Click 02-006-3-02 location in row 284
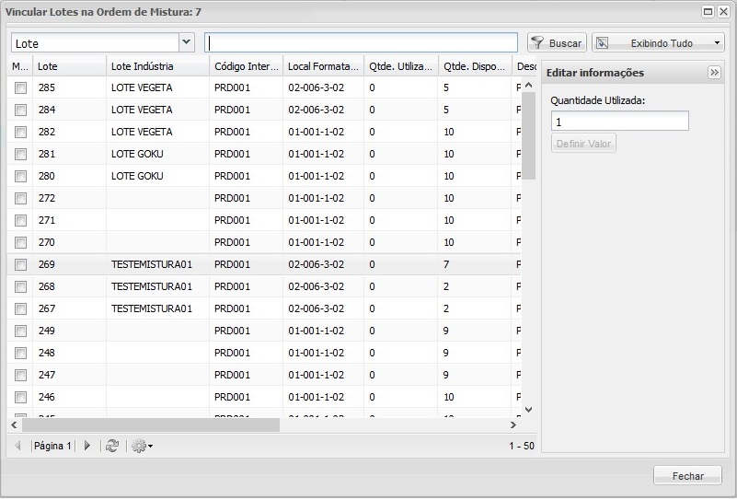This screenshot has width=737, height=500. (x=316, y=110)
